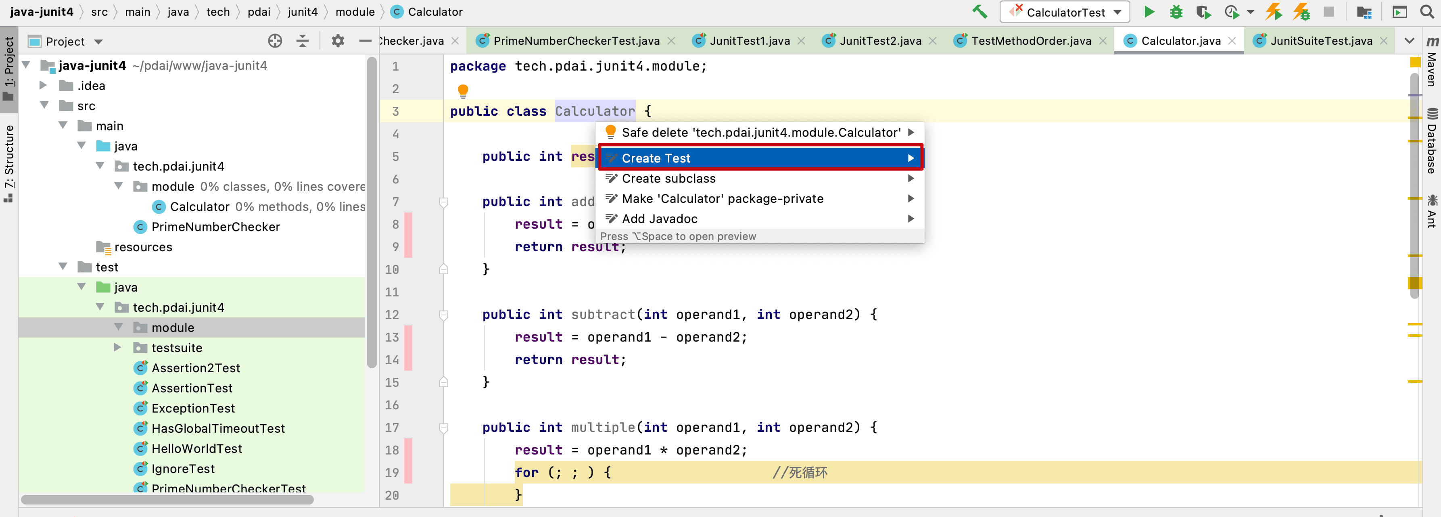The image size is (1441, 517).
Task: Click the Build project hammer icon
Action: (979, 12)
